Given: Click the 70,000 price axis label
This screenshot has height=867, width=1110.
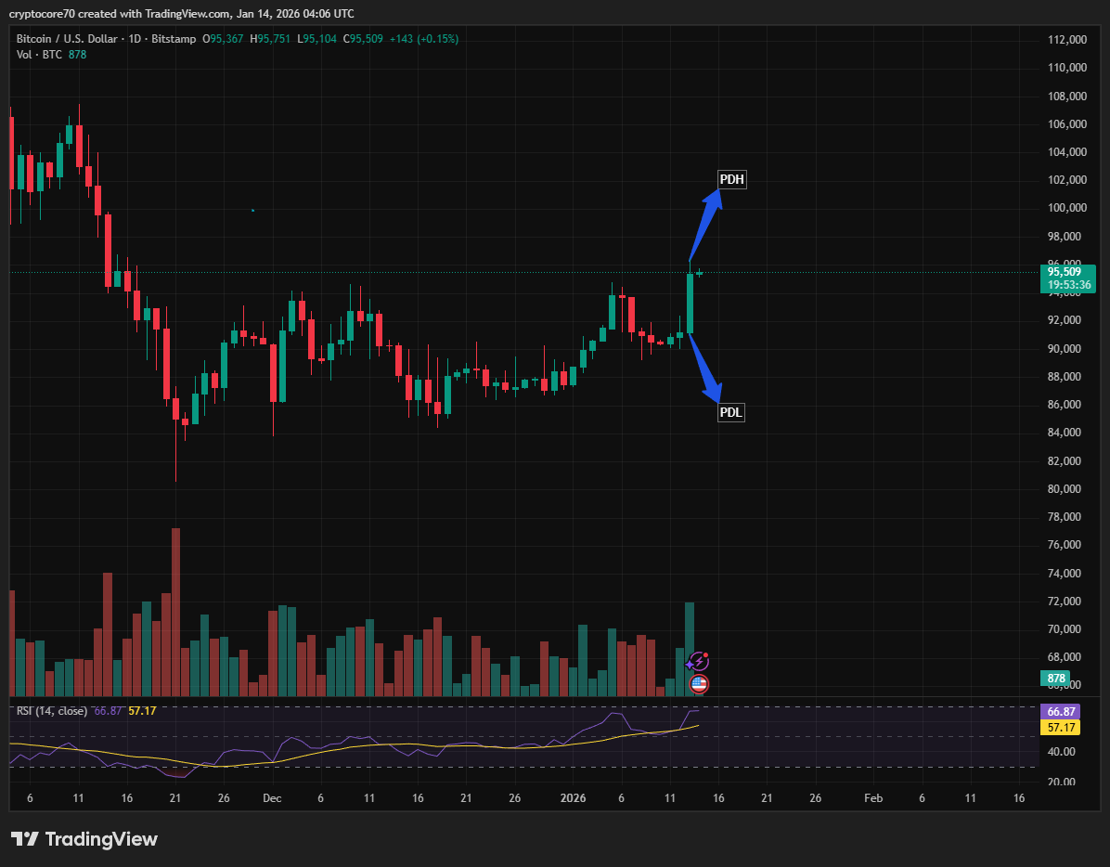Looking at the screenshot, I should (1065, 629).
